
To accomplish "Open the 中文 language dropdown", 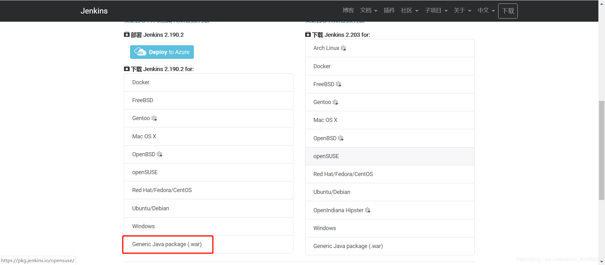I will coord(486,10).
